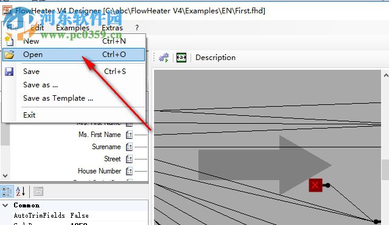This screenshot has height=225, width=389.
Task: Click the gears execute definition icon
Action: pyautogui.click(x=164, y=58)
